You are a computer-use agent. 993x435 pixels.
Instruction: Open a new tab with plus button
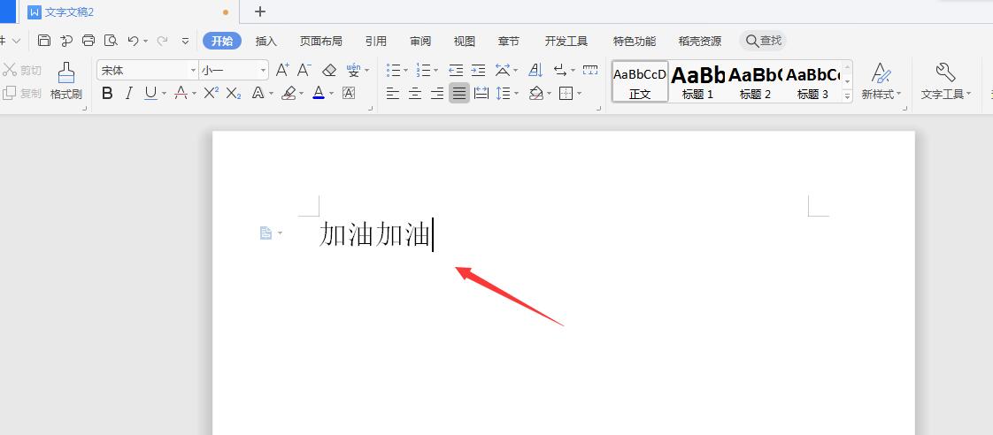(259, 11)
